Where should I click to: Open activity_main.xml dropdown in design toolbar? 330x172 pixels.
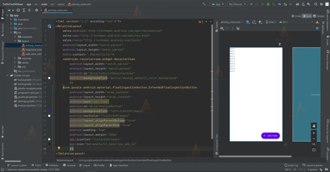[232, 22]
